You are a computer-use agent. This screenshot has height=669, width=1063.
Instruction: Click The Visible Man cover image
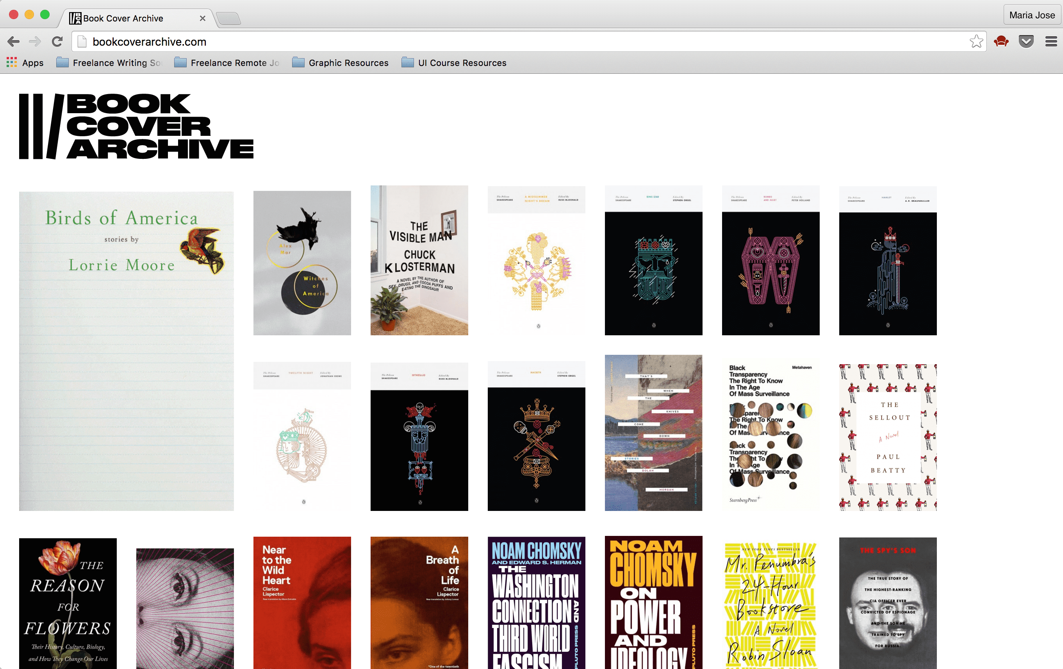419,260
